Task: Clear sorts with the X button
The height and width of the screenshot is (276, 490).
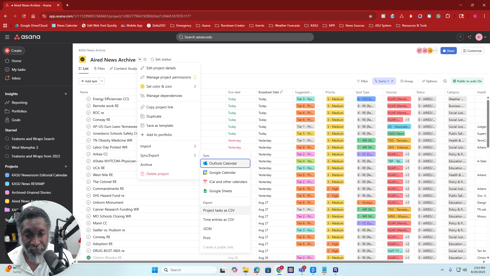Action: pyautogui.click(x=392, y=81)
